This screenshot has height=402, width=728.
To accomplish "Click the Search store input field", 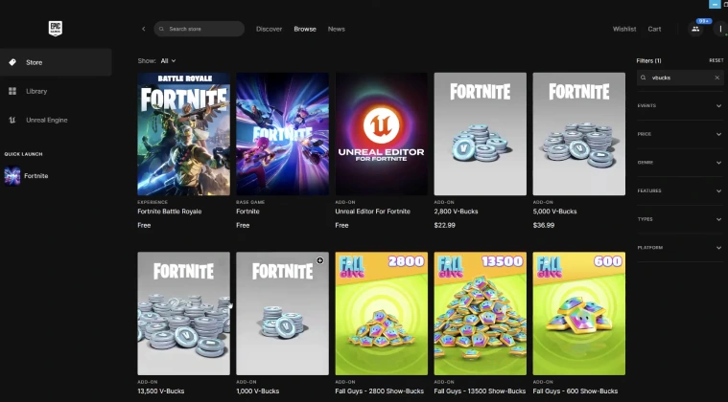I will [x=200, y=29].
